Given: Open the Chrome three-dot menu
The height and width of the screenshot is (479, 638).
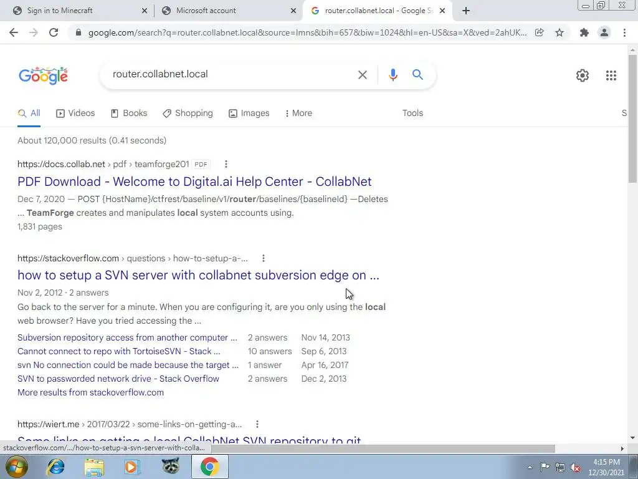Looking at the screenshot, I should [x=624, y=32].
